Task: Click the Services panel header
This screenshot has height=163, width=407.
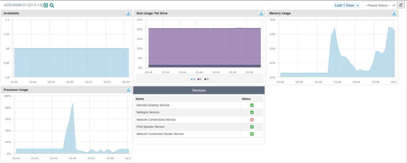Action: (199, 90)
